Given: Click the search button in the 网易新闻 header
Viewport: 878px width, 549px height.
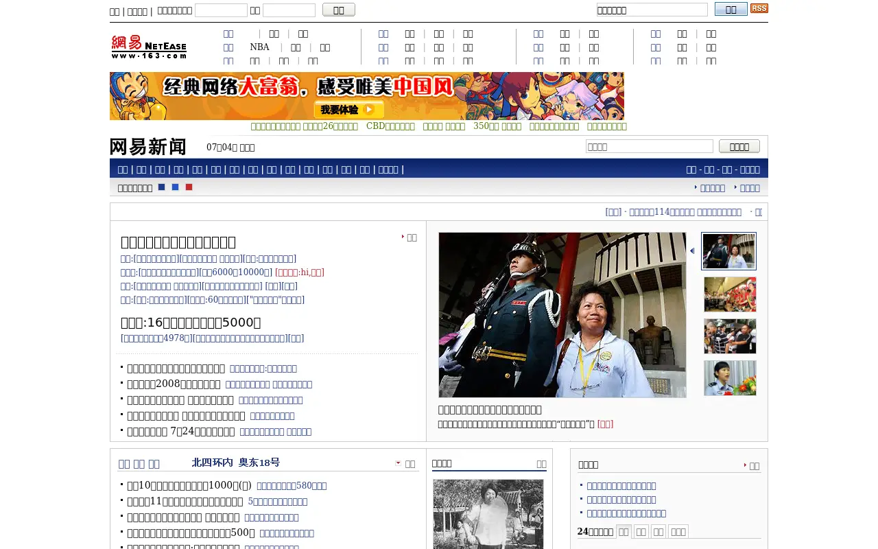Looking at the screenshot, I should point(739,146).
